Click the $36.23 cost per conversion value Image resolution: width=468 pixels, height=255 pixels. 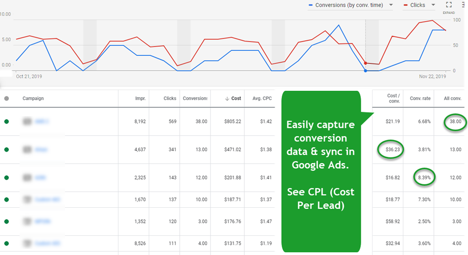tap(393, 149)
